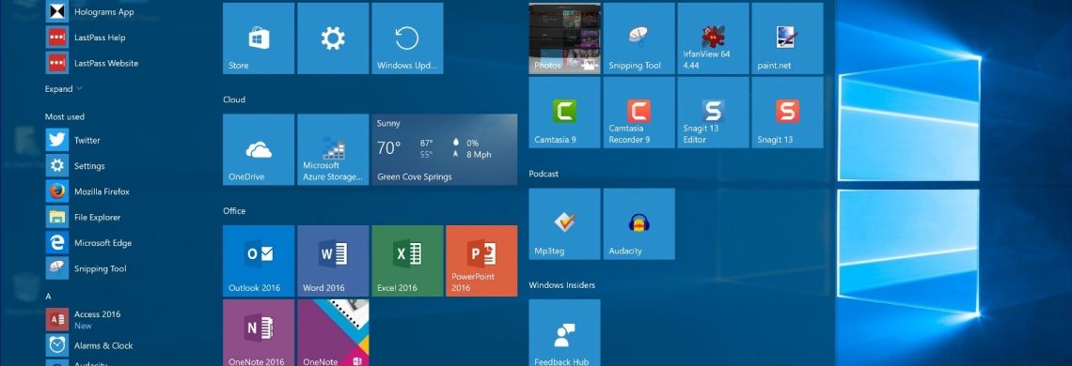Open the Snagit 13 Editor tile
Viewport: 1072px width, 366px height.
[x=713, y=113]
